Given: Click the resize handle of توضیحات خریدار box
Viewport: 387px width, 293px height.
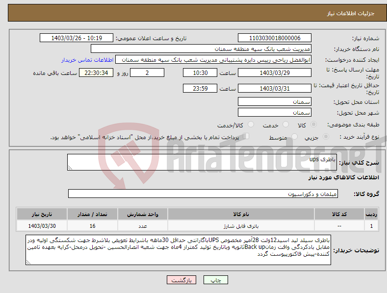Looking at the screenshot, I should click(28, 263).
